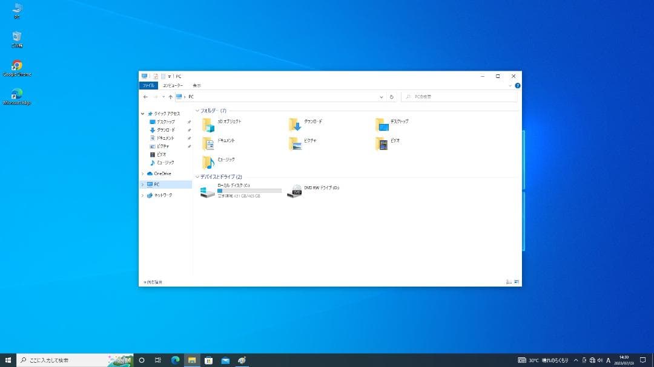Viewport: 654px width, 367px height.
Task: Click the disk usage bar on Local Disk (C:)
Action: click(248, 191)
